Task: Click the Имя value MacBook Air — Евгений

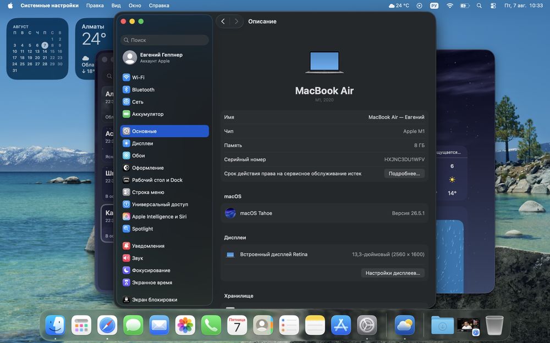Action: coord(397,117)
